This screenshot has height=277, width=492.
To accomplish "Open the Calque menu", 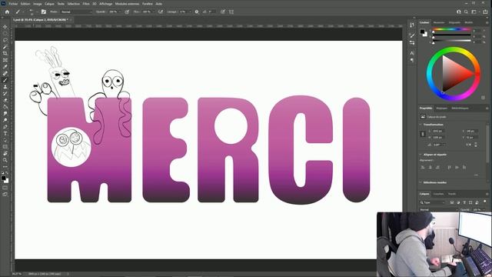I will tap(49, 4).
